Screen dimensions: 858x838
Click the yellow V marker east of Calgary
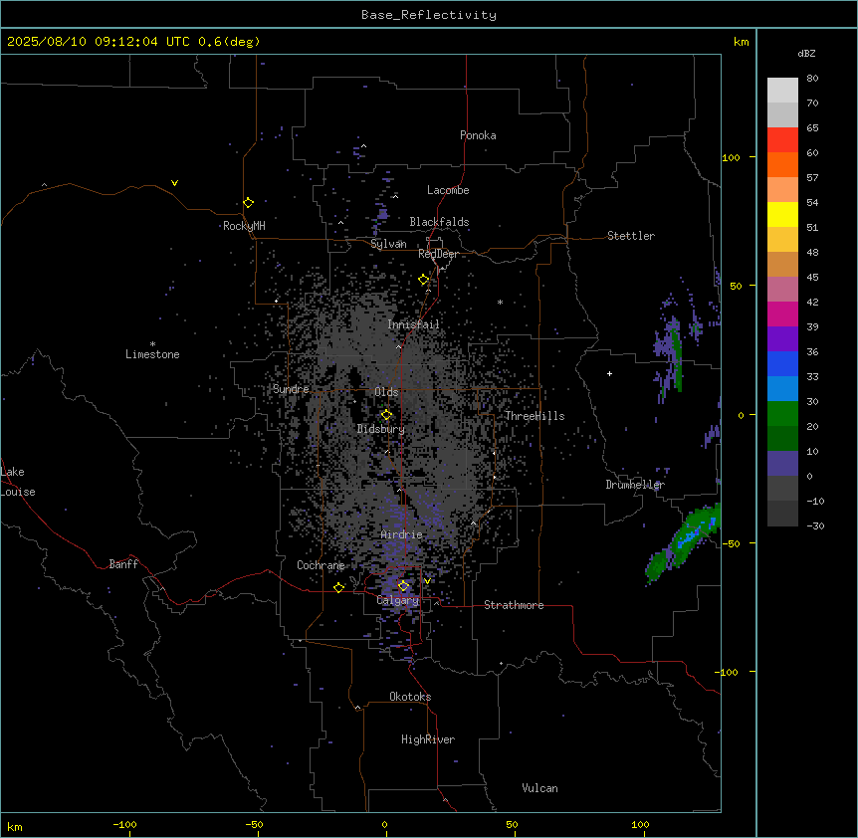coord(427,581)
